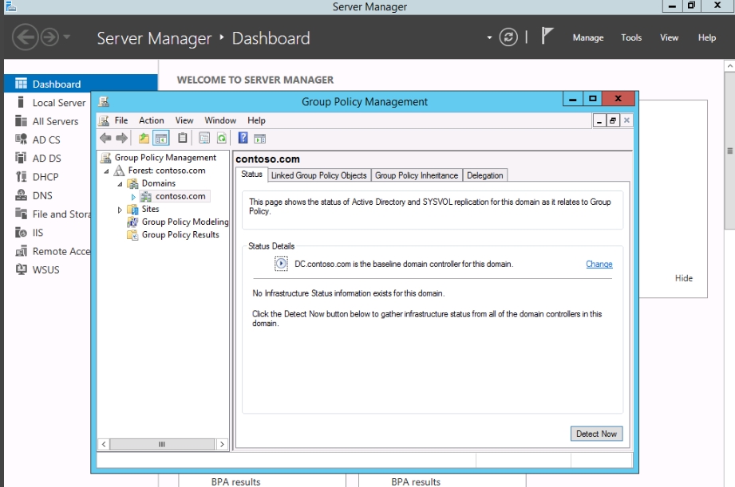Expand the contoso.com domain node
Viewport: 735px width, 487px height.
133,197
